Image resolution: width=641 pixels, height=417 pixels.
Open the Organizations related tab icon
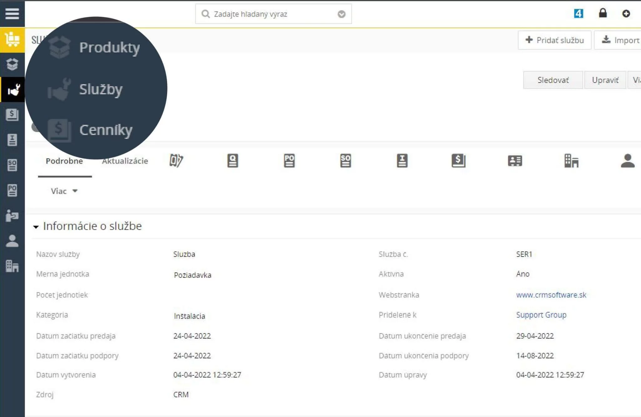click(571, 160)
